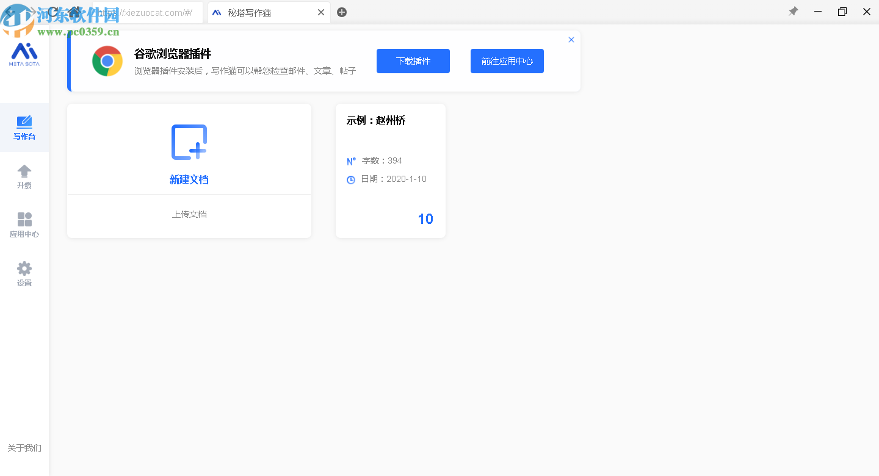Click the 下载插件 download plugin button
The height and width of the screenshot is (476, 879).
coord(413,61)
